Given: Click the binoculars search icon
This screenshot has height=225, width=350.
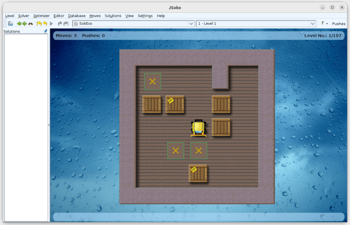Looking at the screenshot, I should click(31, 23).
